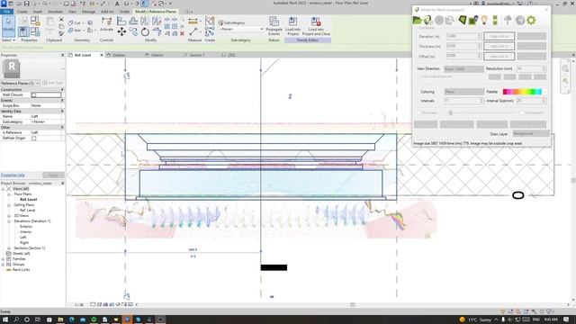
Task: Click Propagate Extents datum button
Action: (x=274, y=26)
